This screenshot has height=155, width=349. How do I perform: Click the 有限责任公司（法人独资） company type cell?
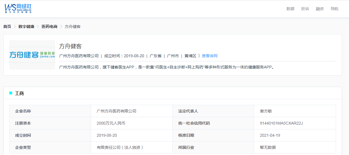pyautogui.click(x=120, y=147)
